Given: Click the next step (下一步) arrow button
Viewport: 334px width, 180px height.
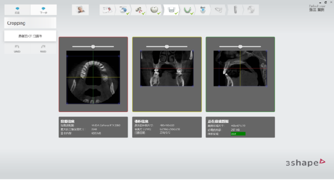Looking at the screenshot, I should tap(44, 10).
